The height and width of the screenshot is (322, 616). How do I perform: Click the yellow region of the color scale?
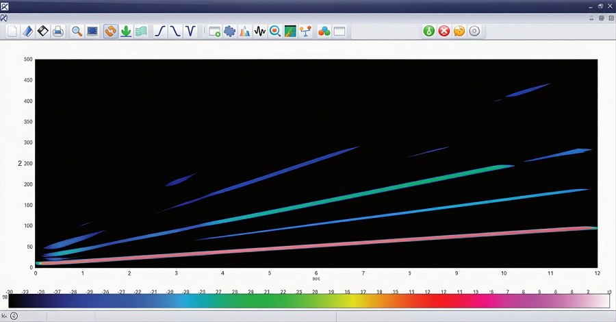(x=354, y=301)
